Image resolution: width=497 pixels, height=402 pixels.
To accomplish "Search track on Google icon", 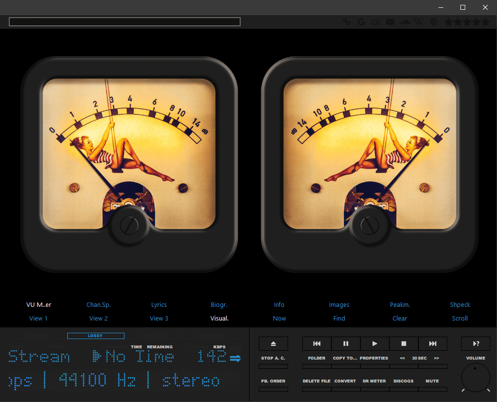I will (361, 22).
